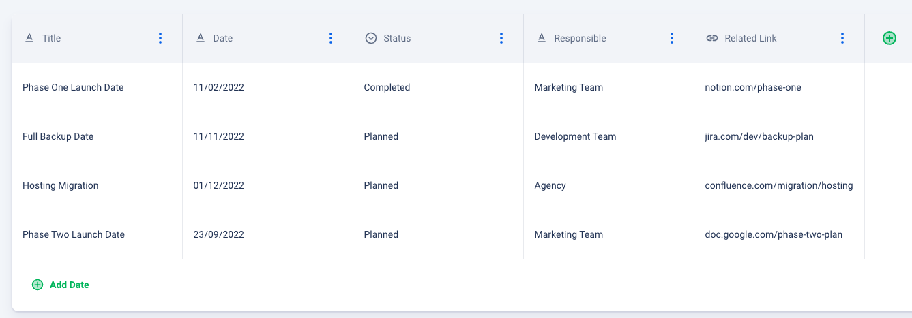Open the confluence.com/migration/hosting link

(779, 185)
